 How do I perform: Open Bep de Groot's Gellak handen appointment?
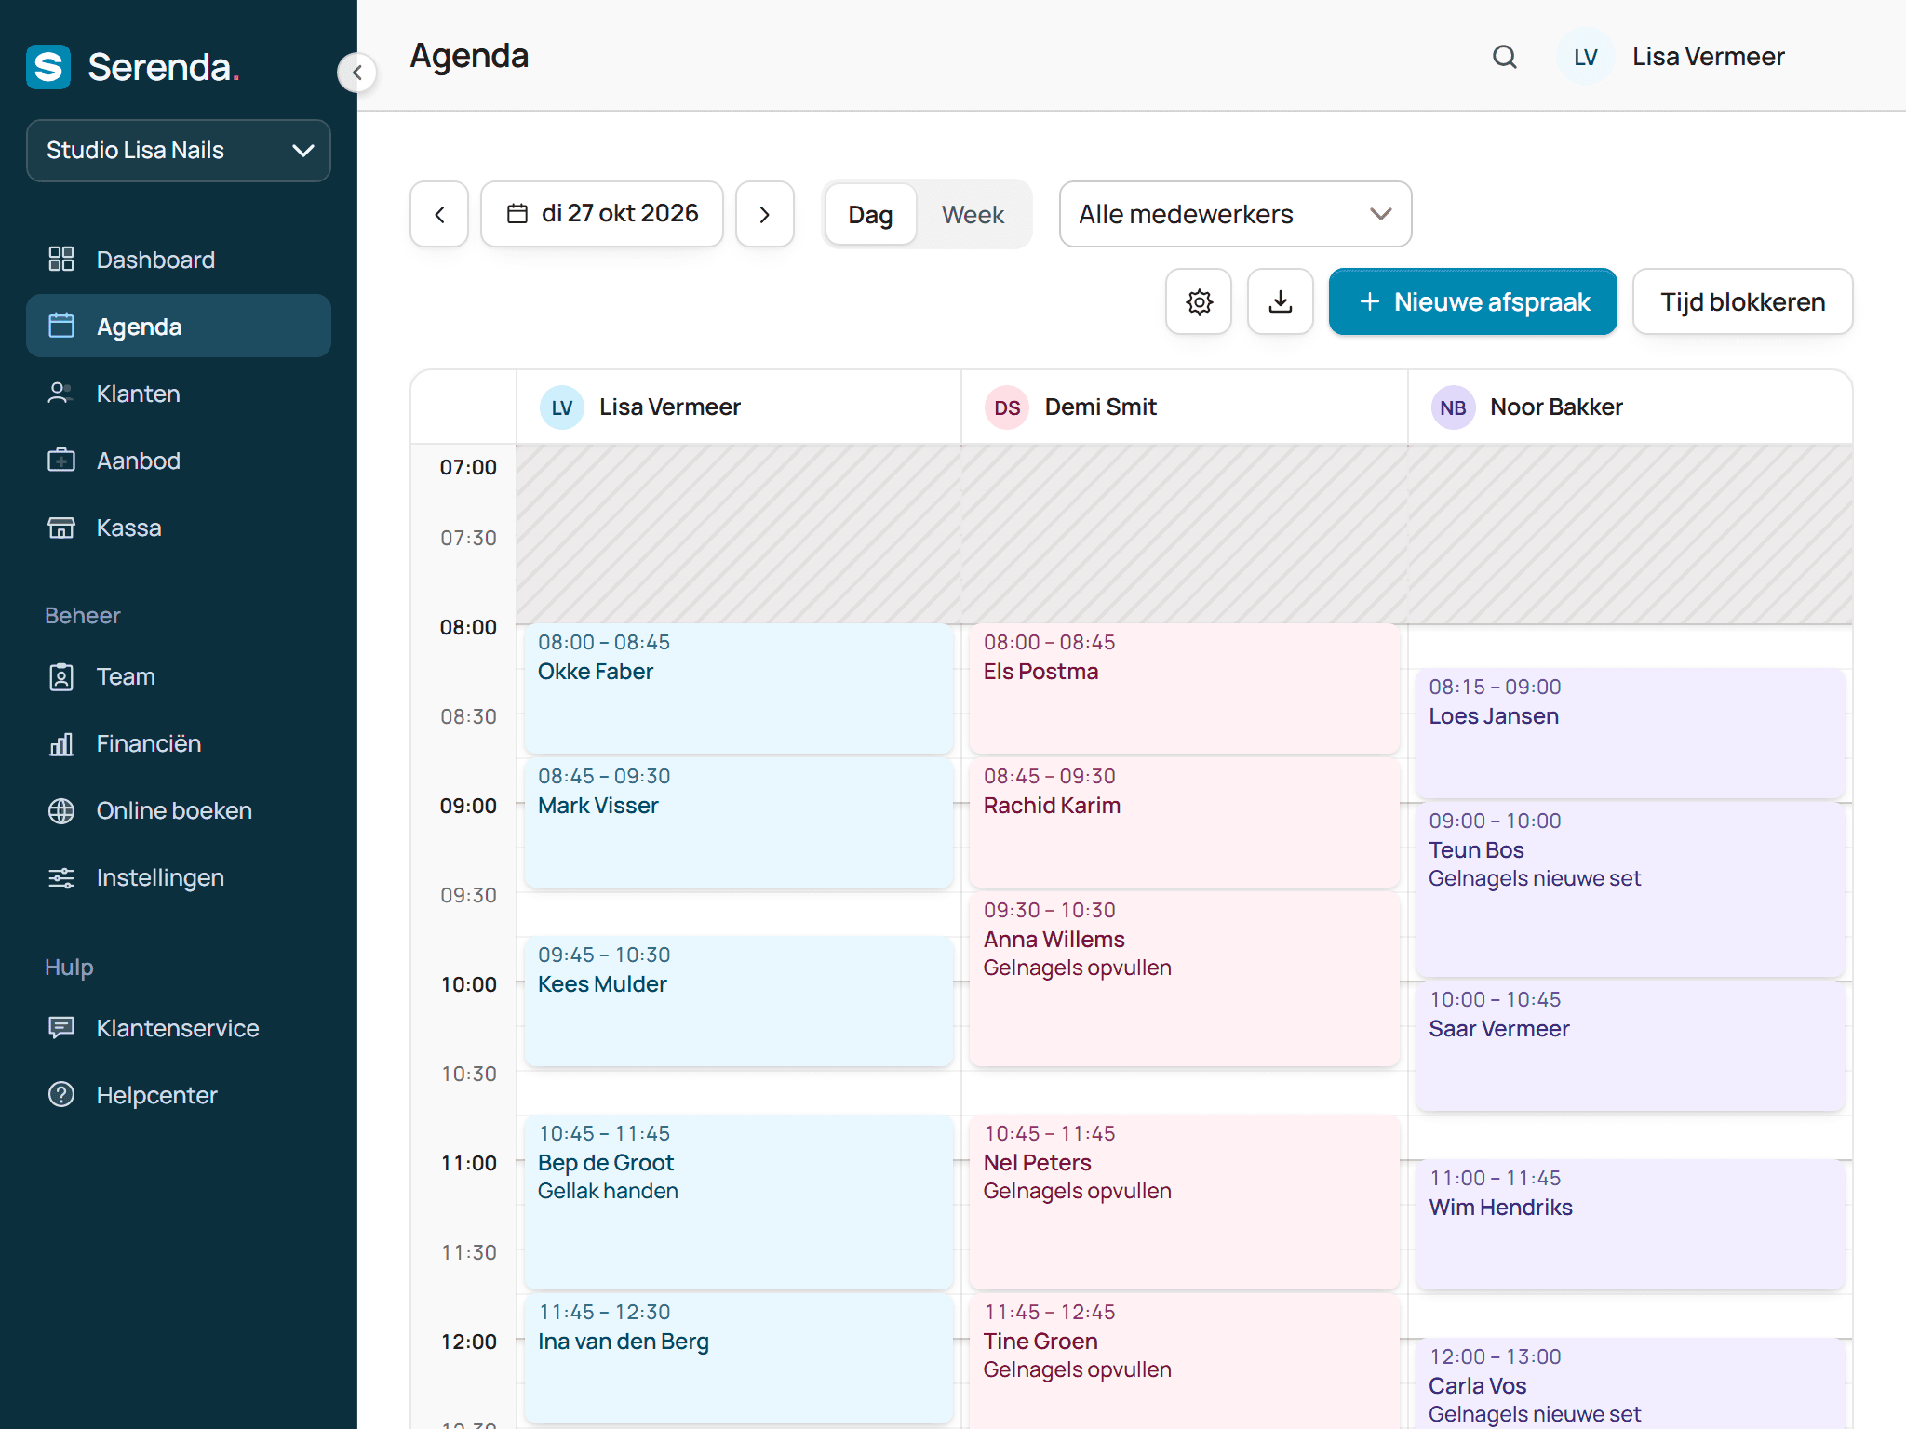click(x=739, y=1202)
